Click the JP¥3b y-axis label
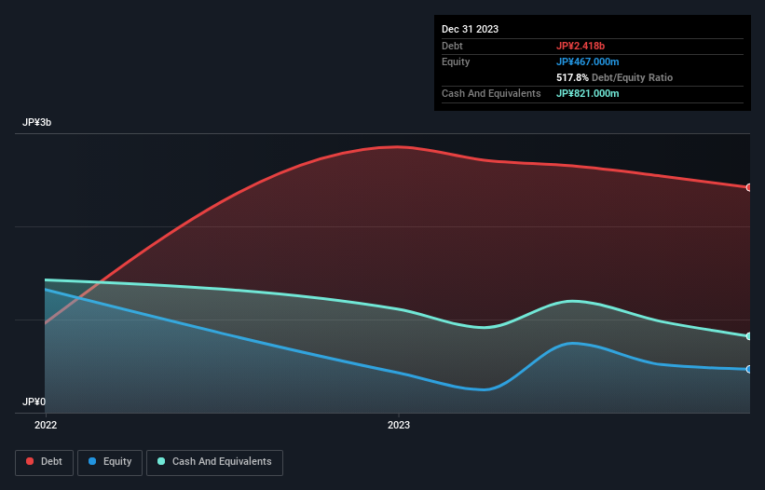Screen dimensions: 765x490 [37, 122]
